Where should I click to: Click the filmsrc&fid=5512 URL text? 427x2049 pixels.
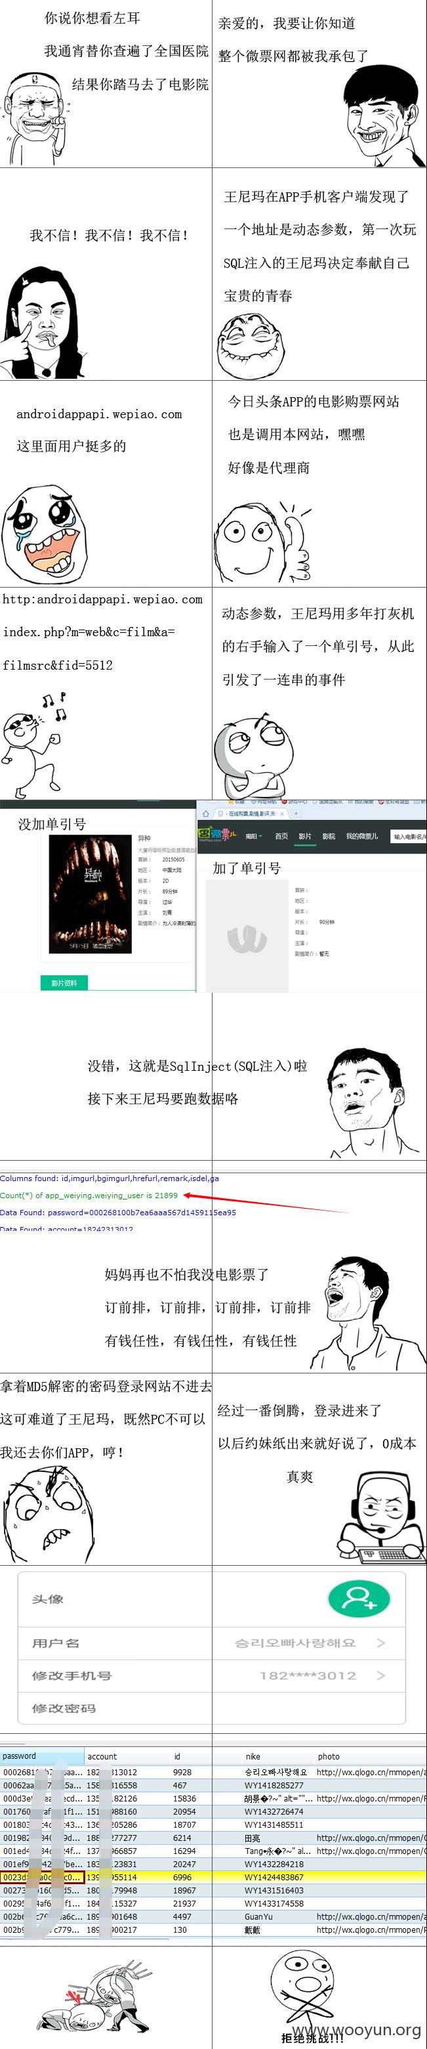(x=57, y=665)
